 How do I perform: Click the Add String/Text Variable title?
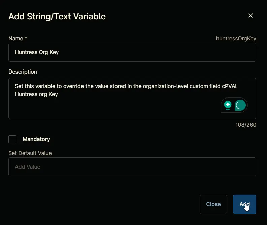[x=57, y=17]
